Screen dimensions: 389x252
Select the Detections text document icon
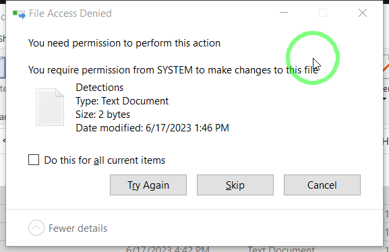50,107
